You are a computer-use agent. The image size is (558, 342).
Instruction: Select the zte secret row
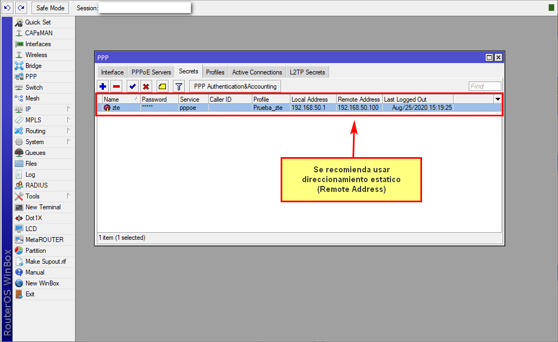click(218, 108)
